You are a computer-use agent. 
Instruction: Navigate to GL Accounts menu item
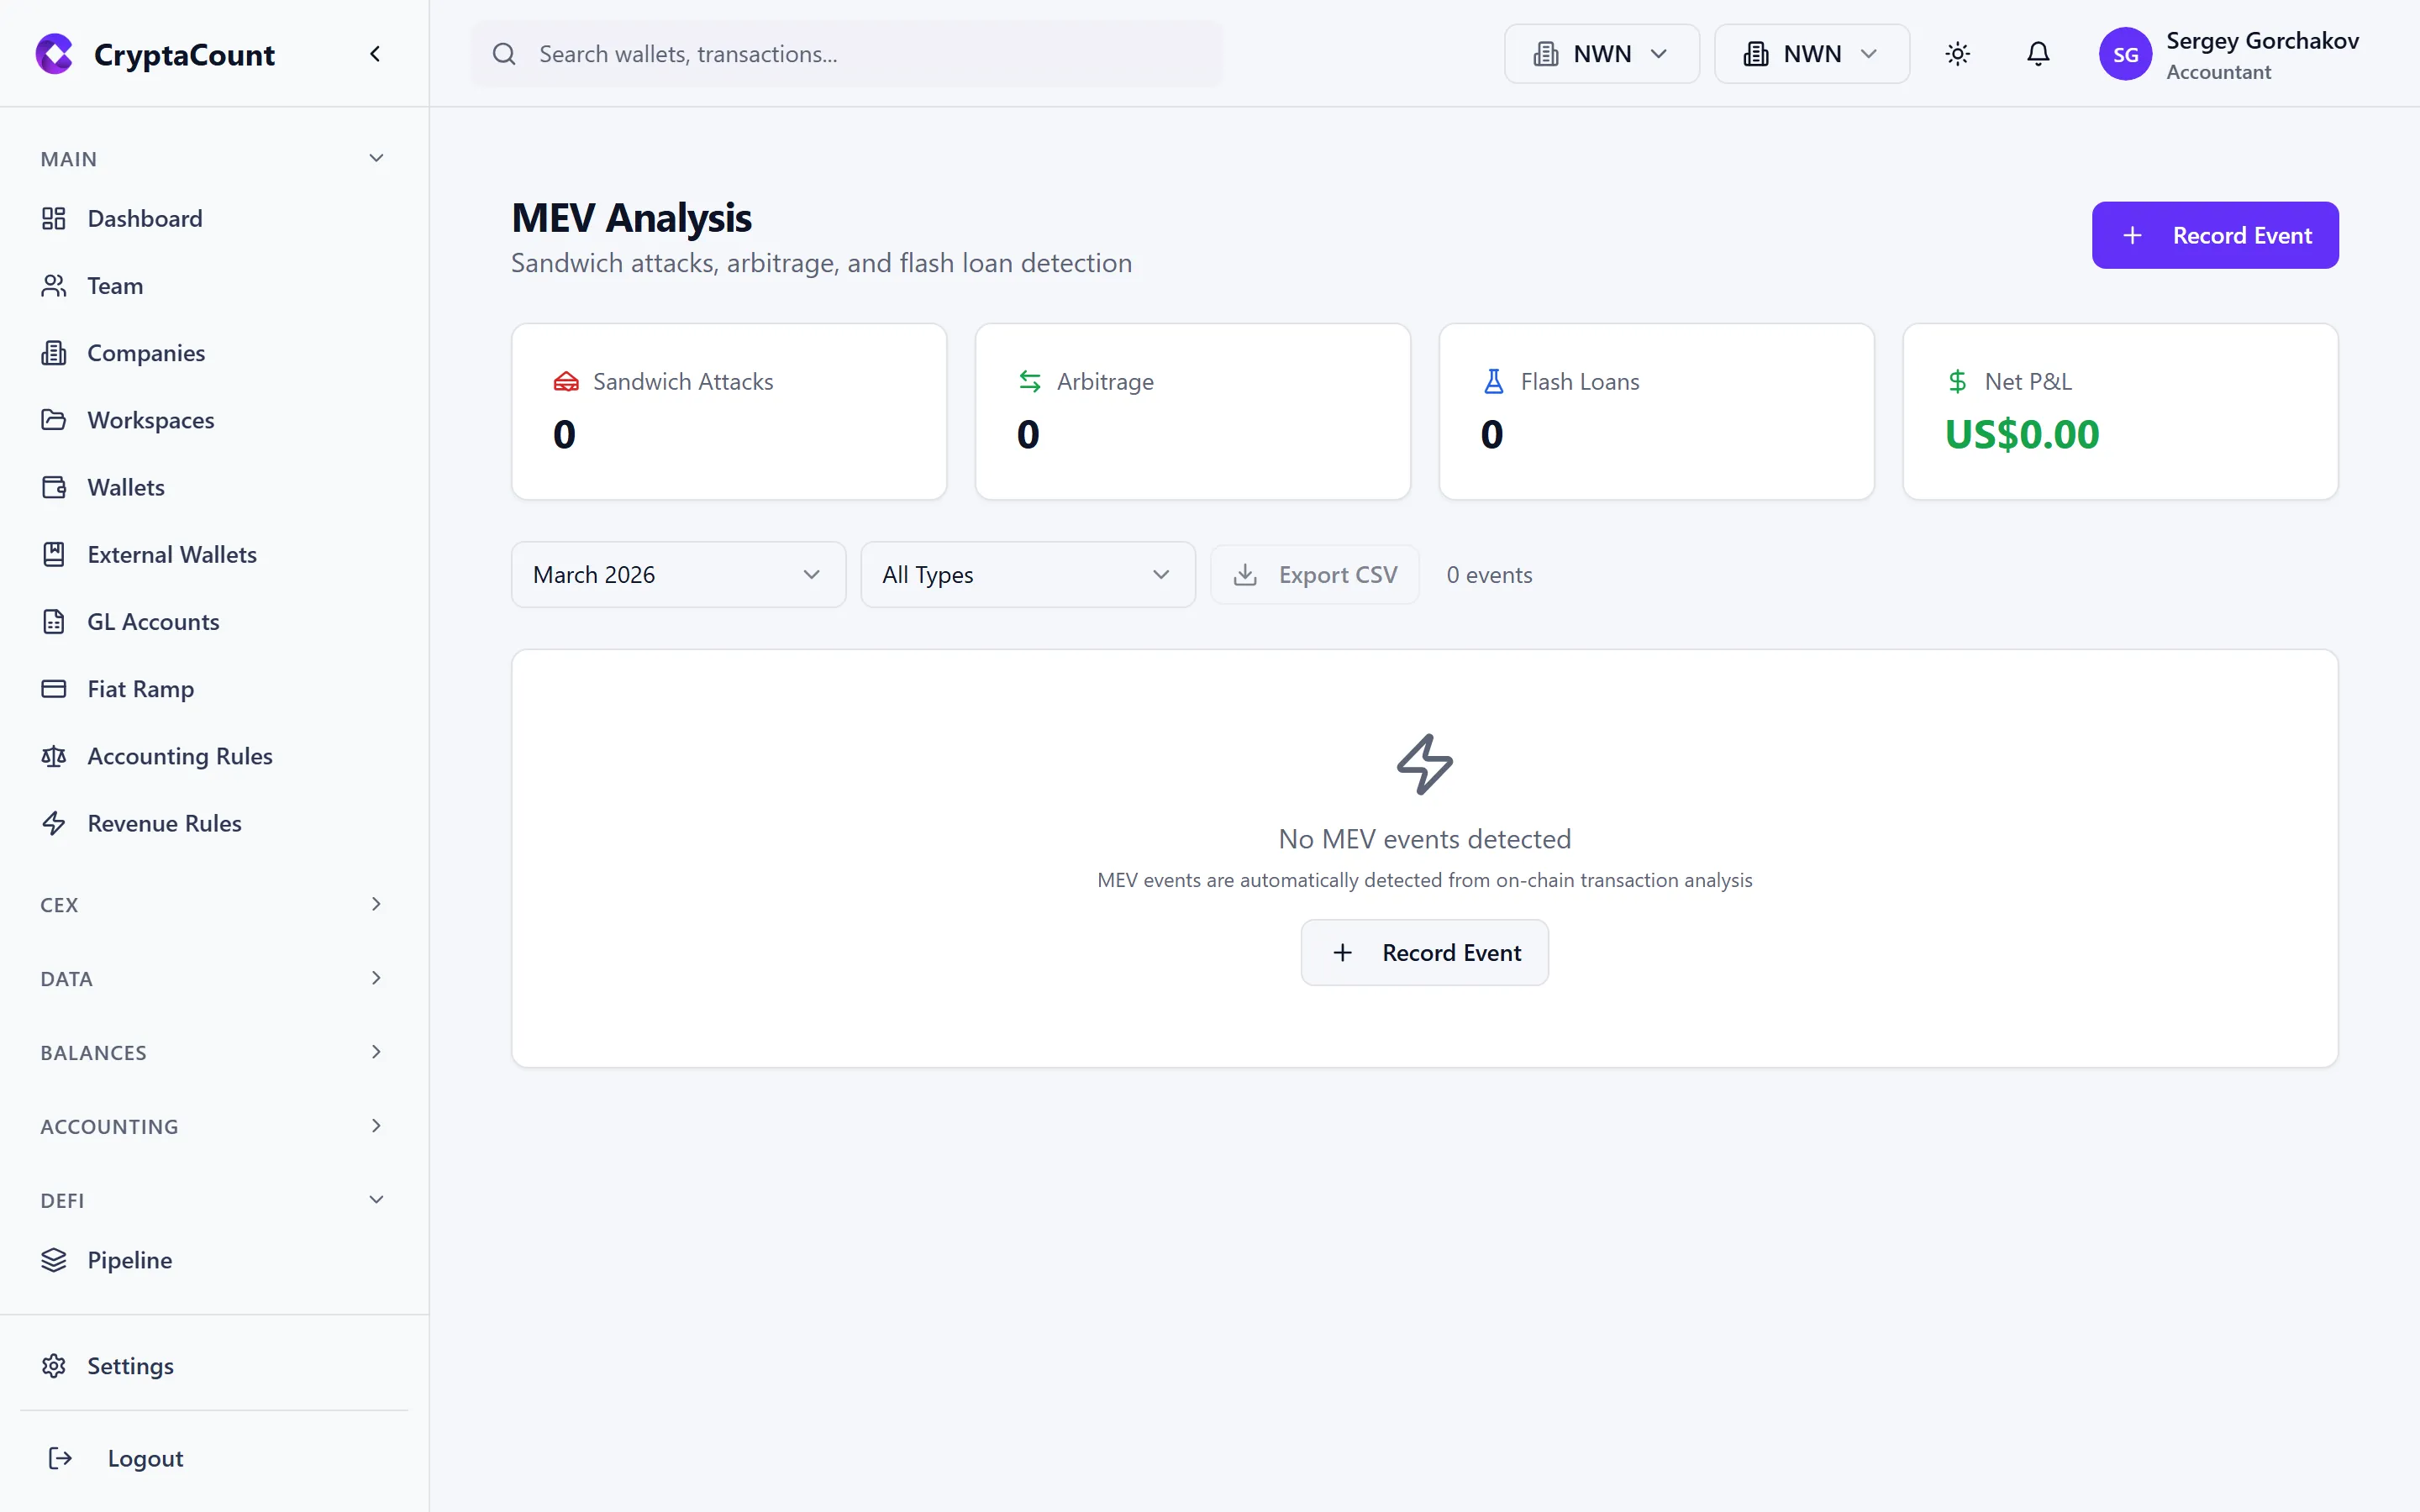pyautogui.click(x=153, y=622)
